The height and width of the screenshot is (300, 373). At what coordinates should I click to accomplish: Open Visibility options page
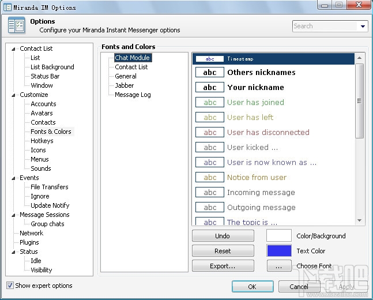pyautogui.click(x=41, y=270)
